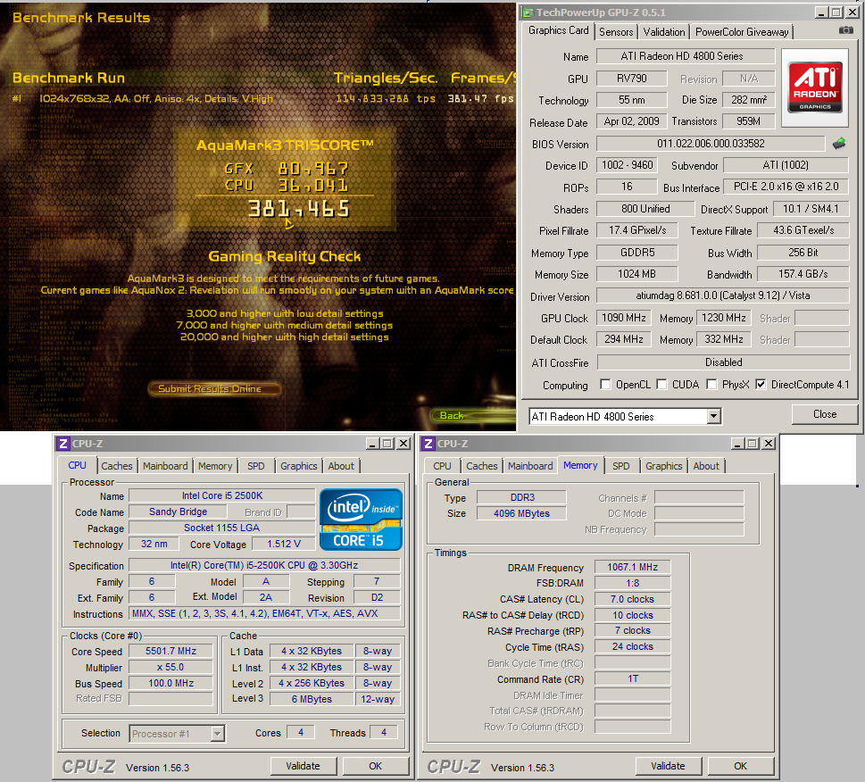Open Graphics tab in right CPU-Z window
This screenshot has height=782, width=865.
click(663, 466)
